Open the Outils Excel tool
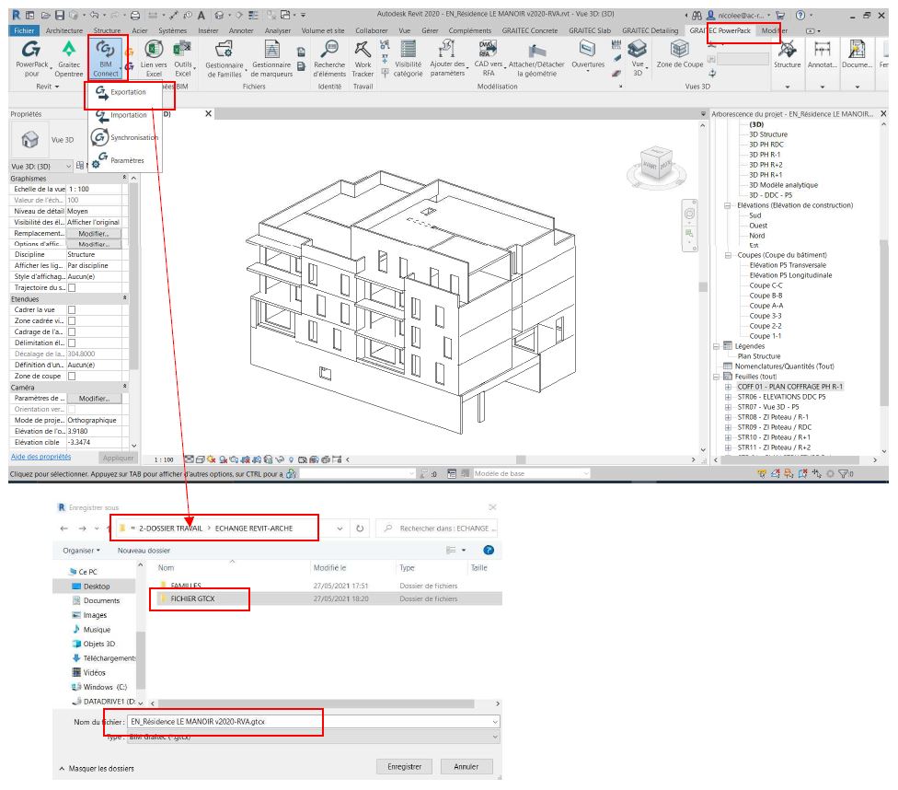This screenshot has height=790, width=898. [183, 59]
